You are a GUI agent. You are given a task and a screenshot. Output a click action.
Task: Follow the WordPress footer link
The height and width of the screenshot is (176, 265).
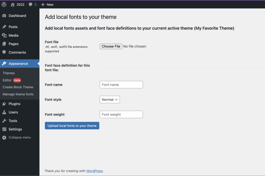click(95, 171)
